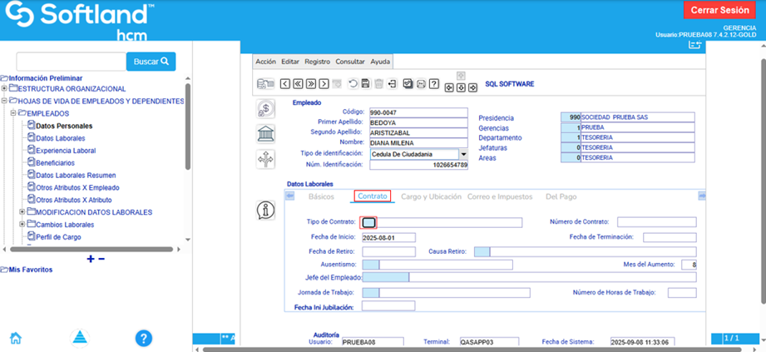The height and width of the screenshot is (352, 766).
Task: Click the home icon at bottom left
Action: 15,338
